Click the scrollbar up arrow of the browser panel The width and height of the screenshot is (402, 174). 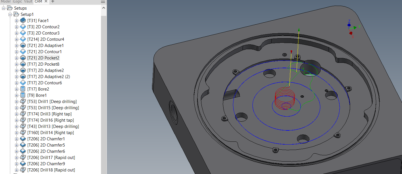[104, 8]
